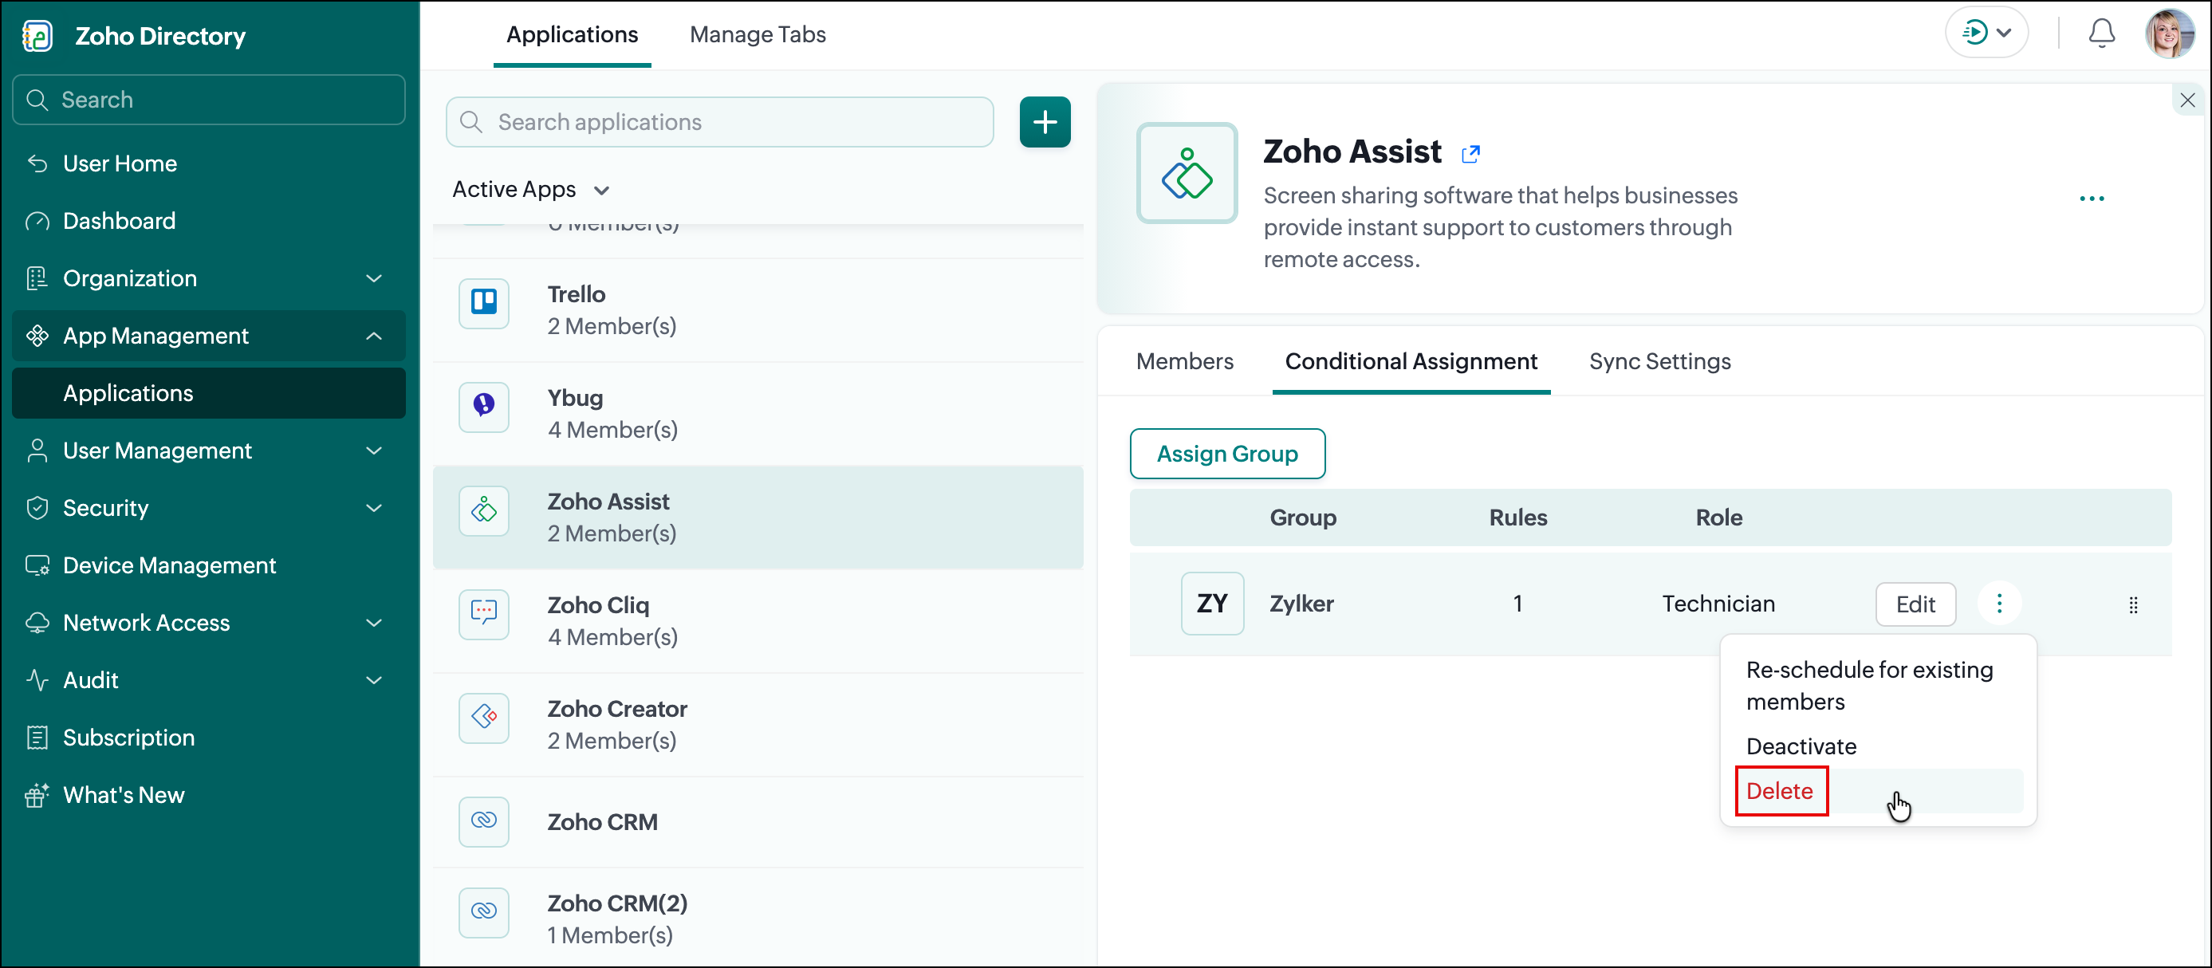The height and width of the screenshot is (968, 2212).
Task: Open the Active Apps filter dropdown
Action: point(531,190)
